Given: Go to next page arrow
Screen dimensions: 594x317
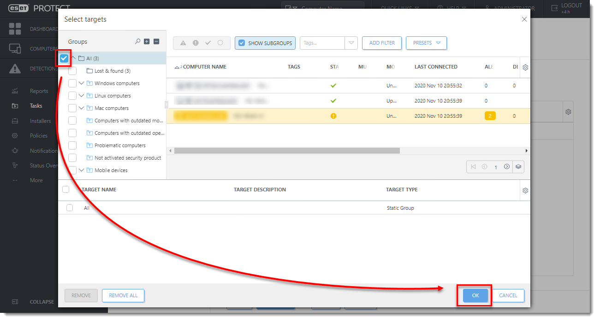Looking at the screenshot, I should pos(507,167).
